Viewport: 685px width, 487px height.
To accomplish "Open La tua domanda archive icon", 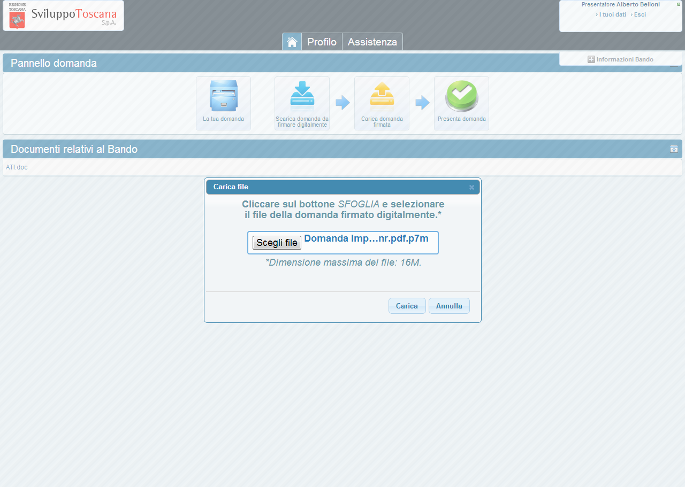I will click(223, 103).
